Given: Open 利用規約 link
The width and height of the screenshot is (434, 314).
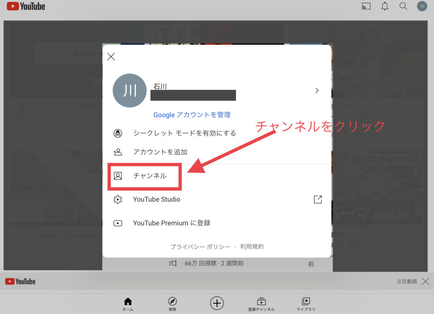Looking at the screenshot, I should click(x=252, y=247).
